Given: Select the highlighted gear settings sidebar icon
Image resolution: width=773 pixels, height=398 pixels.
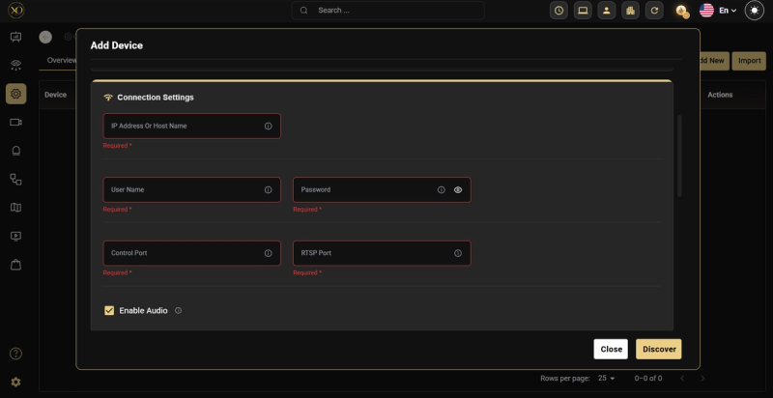Looking at the screenshot, I should click(x=15, y=94).
